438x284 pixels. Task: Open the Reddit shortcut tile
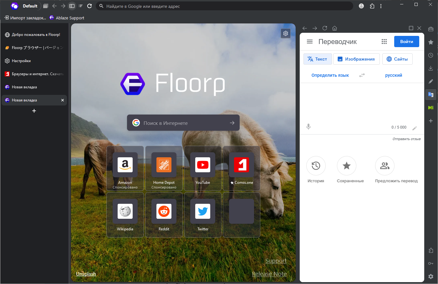(164, 215)
